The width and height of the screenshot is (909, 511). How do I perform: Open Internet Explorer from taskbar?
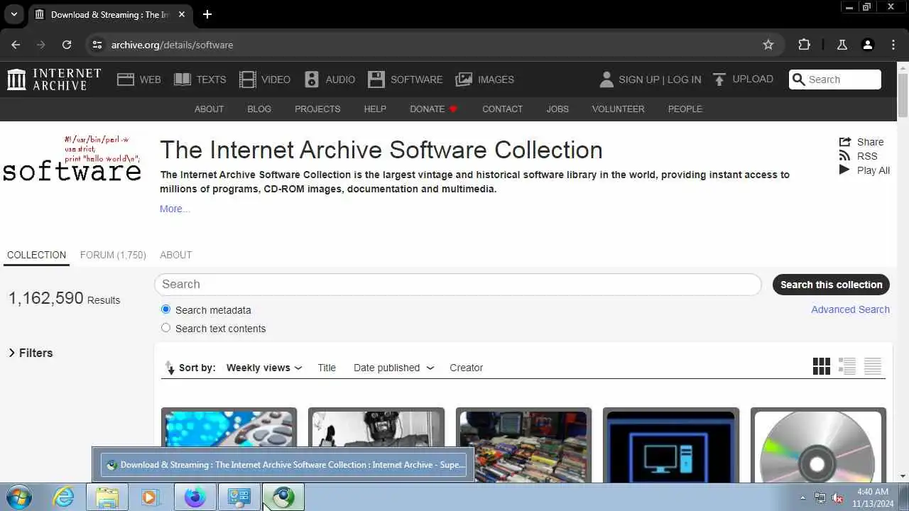(64, 498)
